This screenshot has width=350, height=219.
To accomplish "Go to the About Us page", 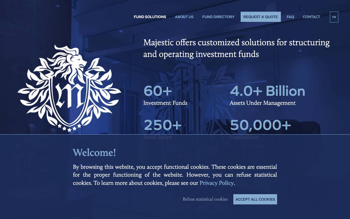I will click(x=184, y=17).
